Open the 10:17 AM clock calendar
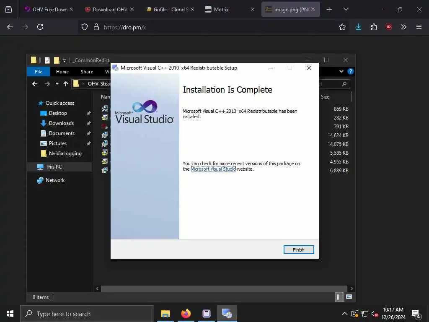The height and width of the screenshot is (322, 429). (x=393, y=314)
